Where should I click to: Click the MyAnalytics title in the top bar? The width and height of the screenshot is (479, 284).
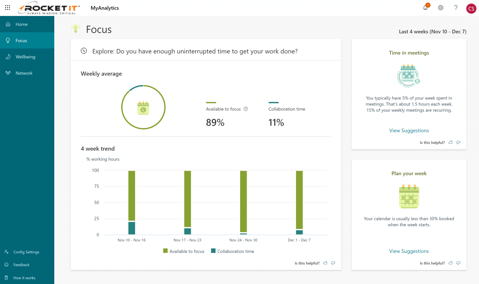point(105,8)
